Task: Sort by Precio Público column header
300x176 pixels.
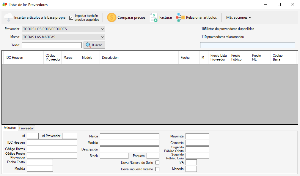Action: (x=240, y=58)
